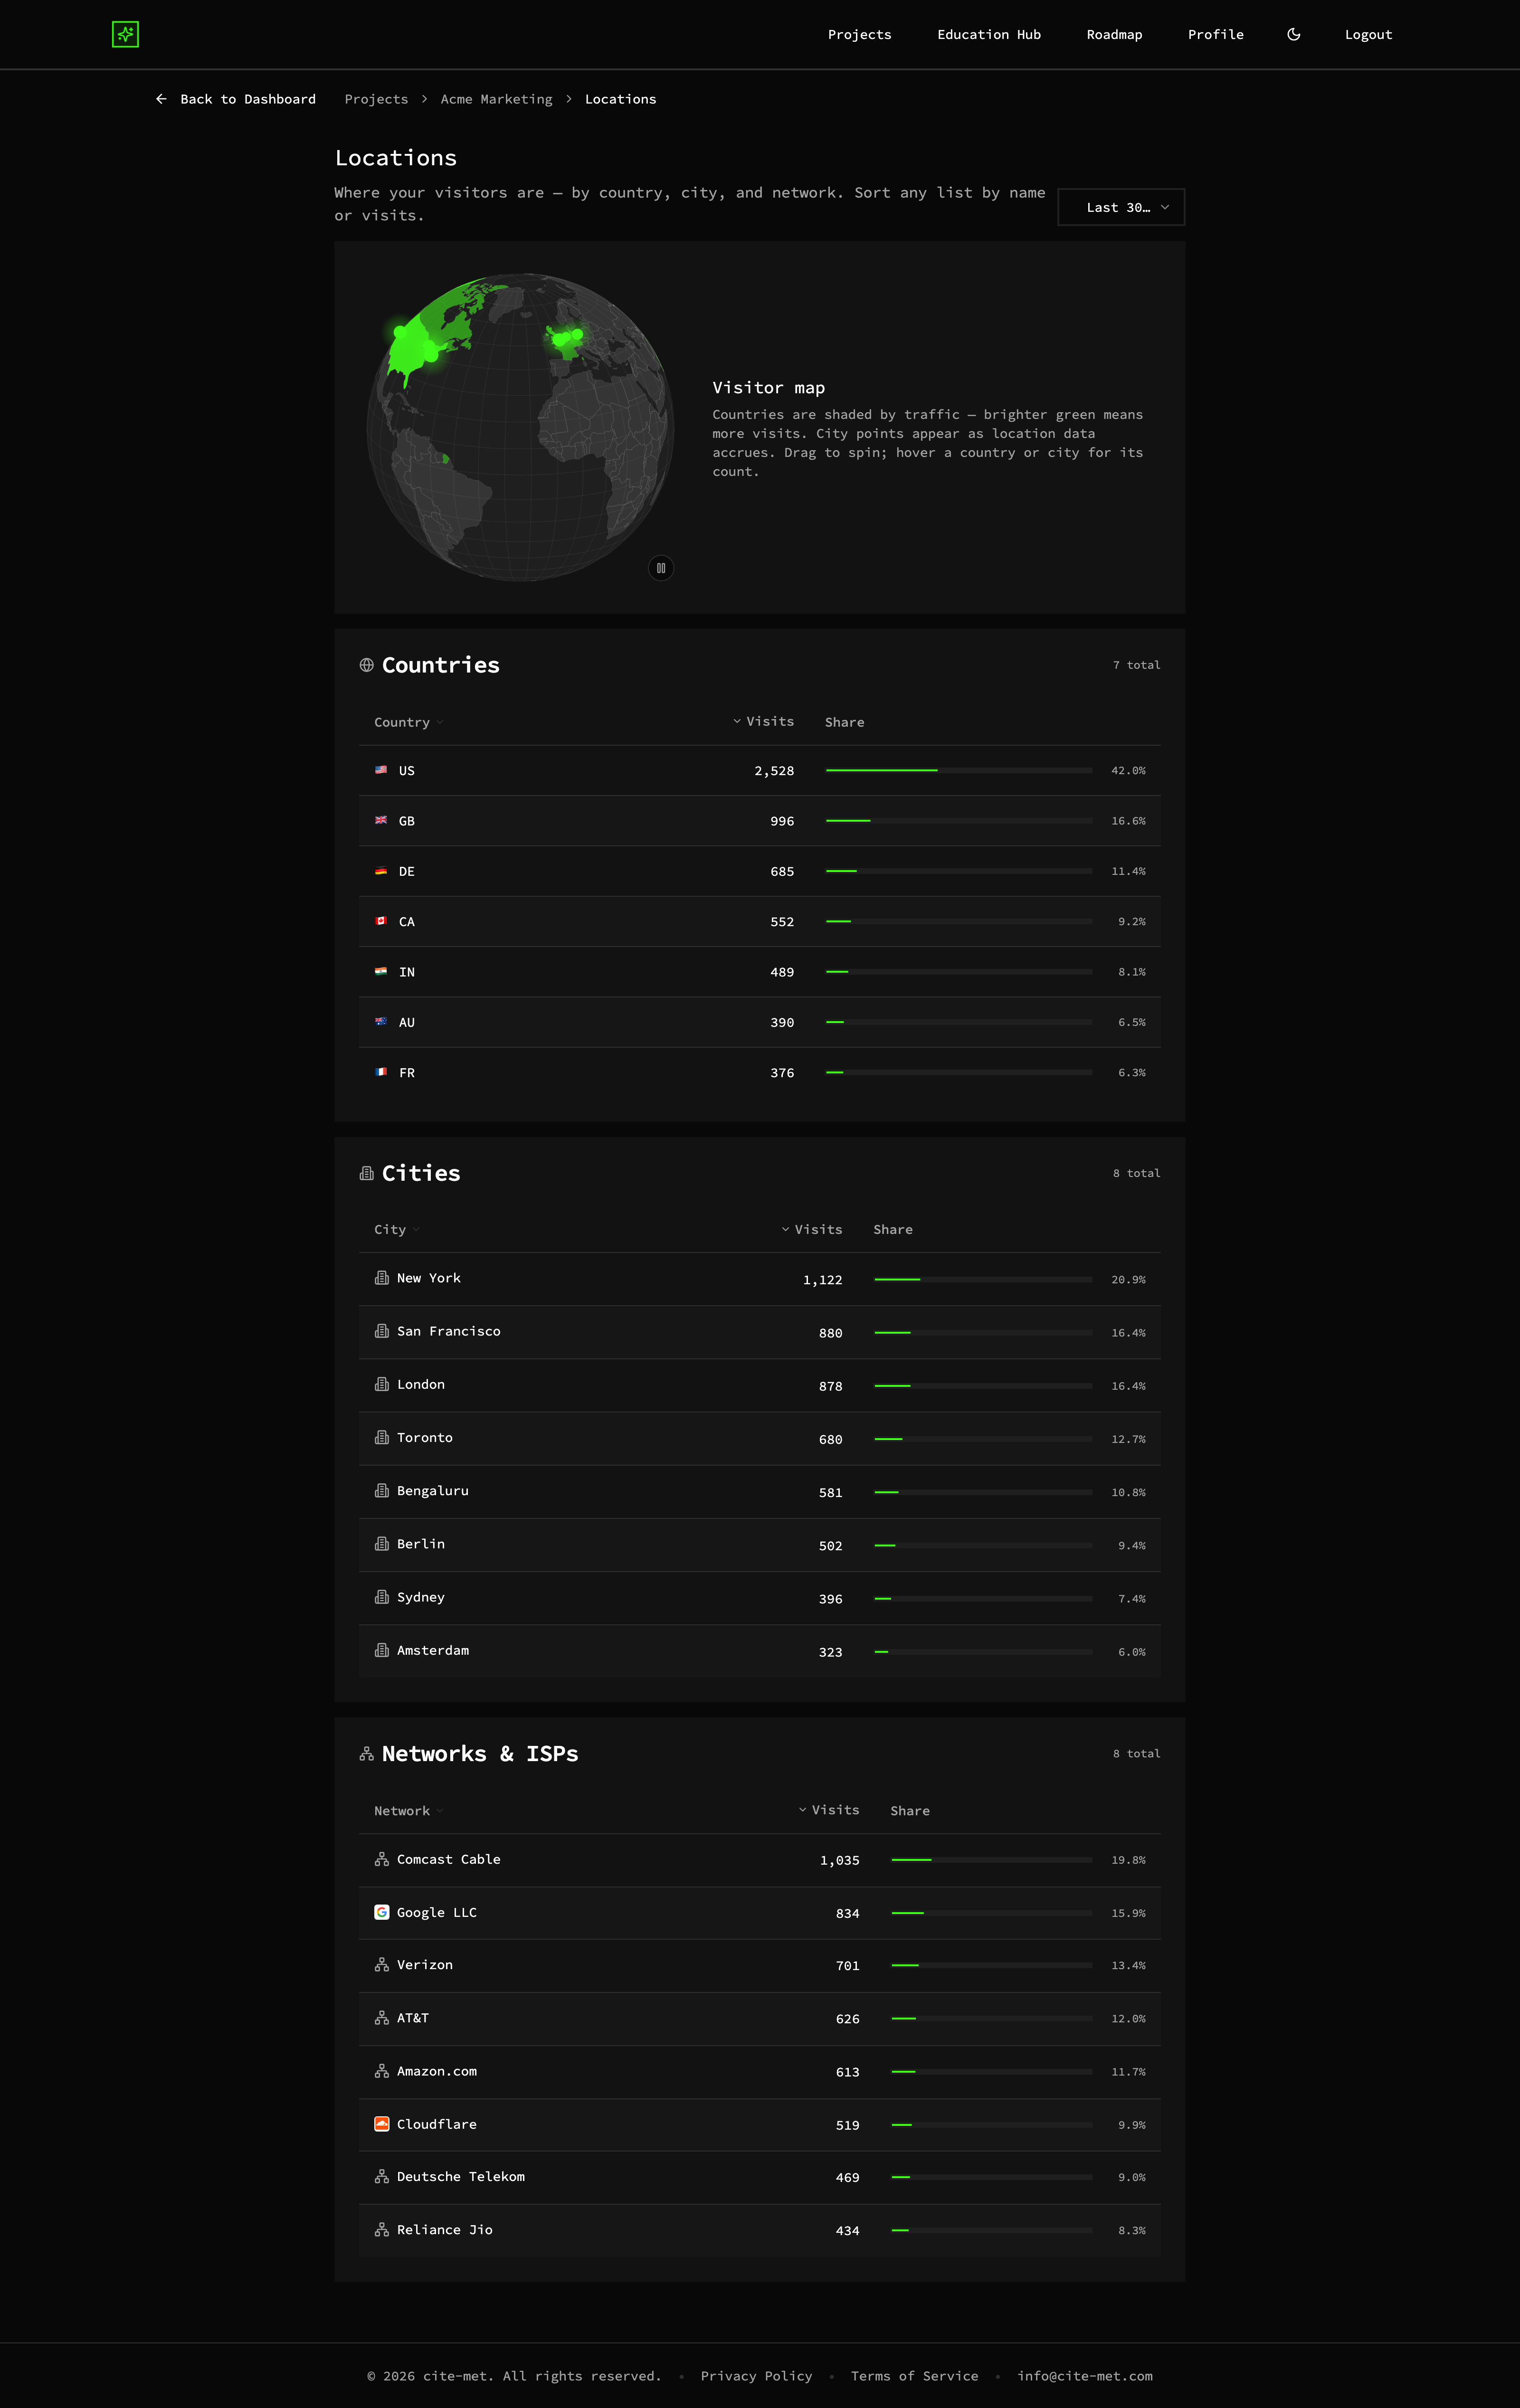Click the Comcast Cable 19.8% share bar
Image resolution: width=1520 pixels, height=2408 pixels.
click(x=992, y=1860)
